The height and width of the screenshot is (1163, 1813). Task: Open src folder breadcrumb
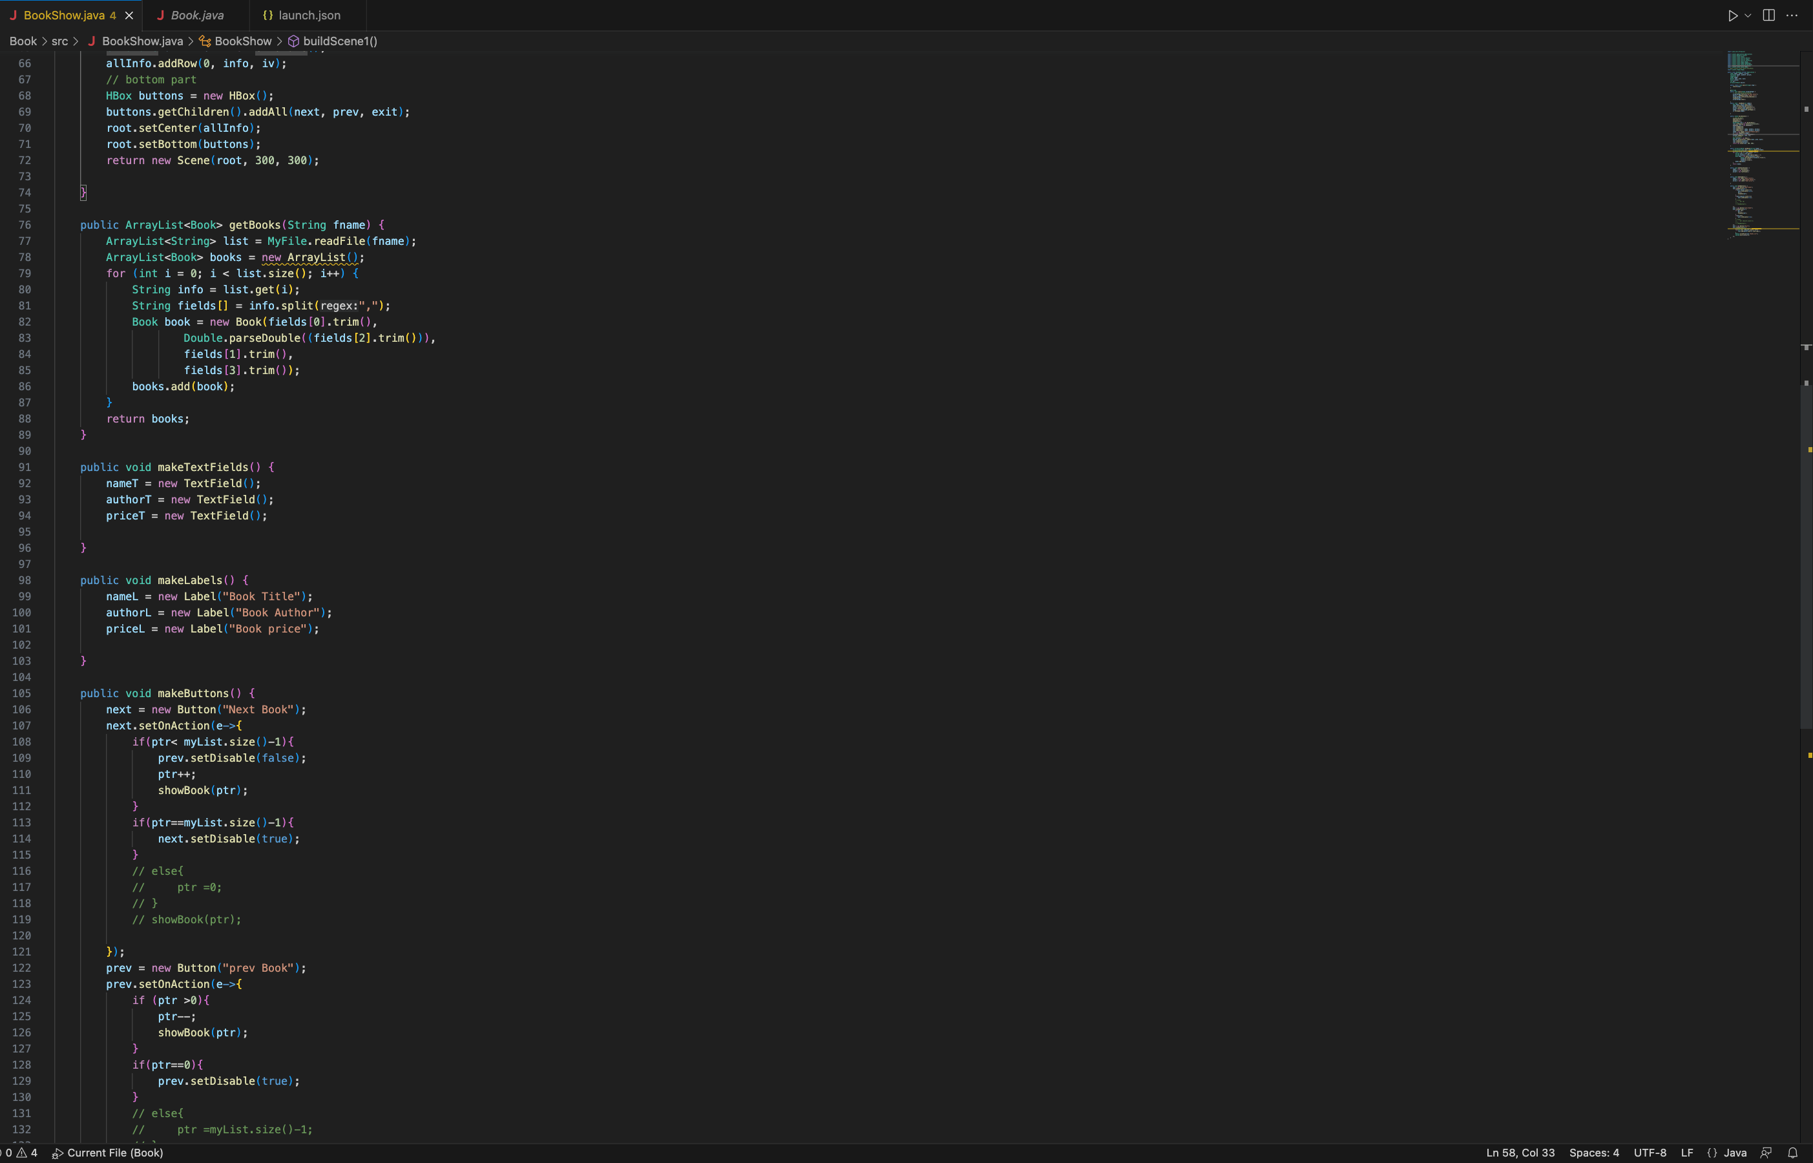coord(59,41)
